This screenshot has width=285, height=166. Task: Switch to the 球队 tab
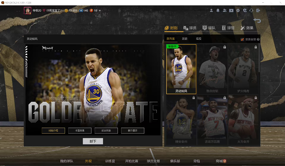tap(209, 28)
